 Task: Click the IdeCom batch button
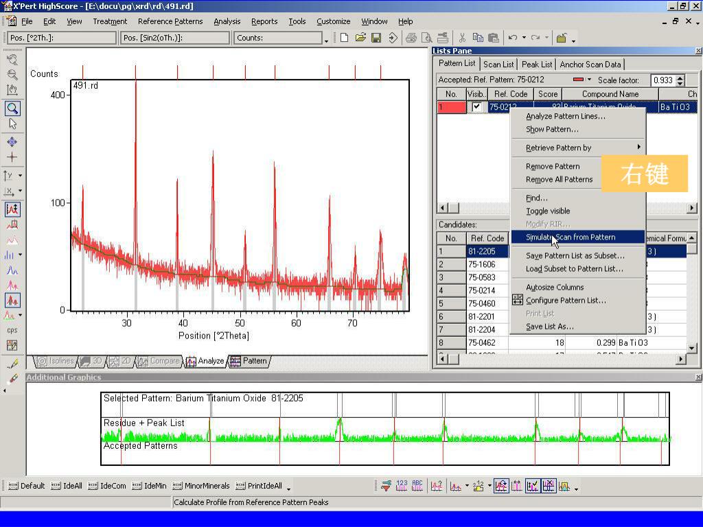point(107,486)
